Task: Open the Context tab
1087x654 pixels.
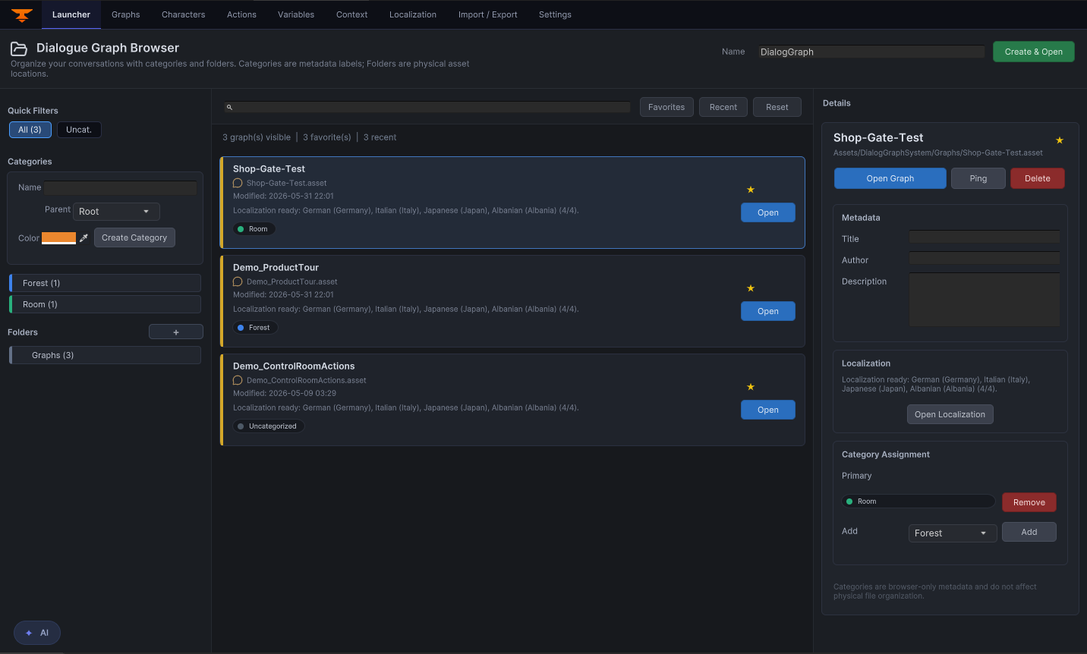Action: [x=352, y=14]
